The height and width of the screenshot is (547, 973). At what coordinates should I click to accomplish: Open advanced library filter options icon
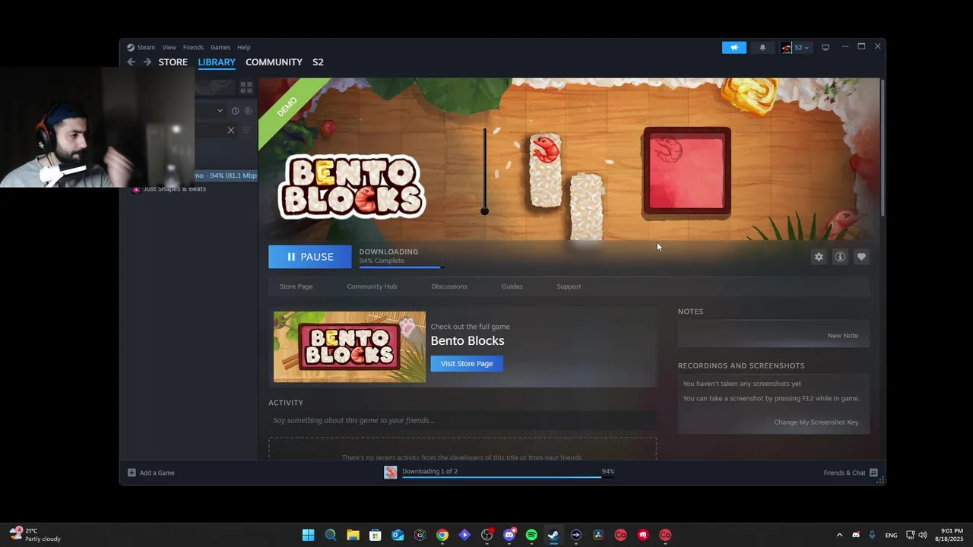[x=246, y=130]
